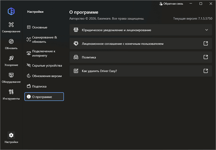Image resolution: width=216 pixels, height=150 pixels.
Task: Open the Инструменты tools section
Action: (x=11, y=95)
